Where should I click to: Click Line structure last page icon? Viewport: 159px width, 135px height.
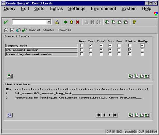147,115
